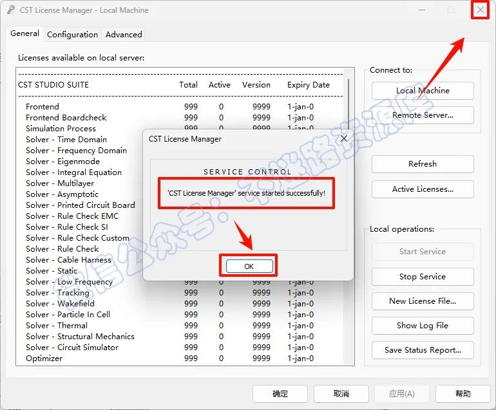Image resolution: width=496 pixels, height=410 pixels.
Task: Minimize the CST License Manager window
Action: tap(422, 10)
